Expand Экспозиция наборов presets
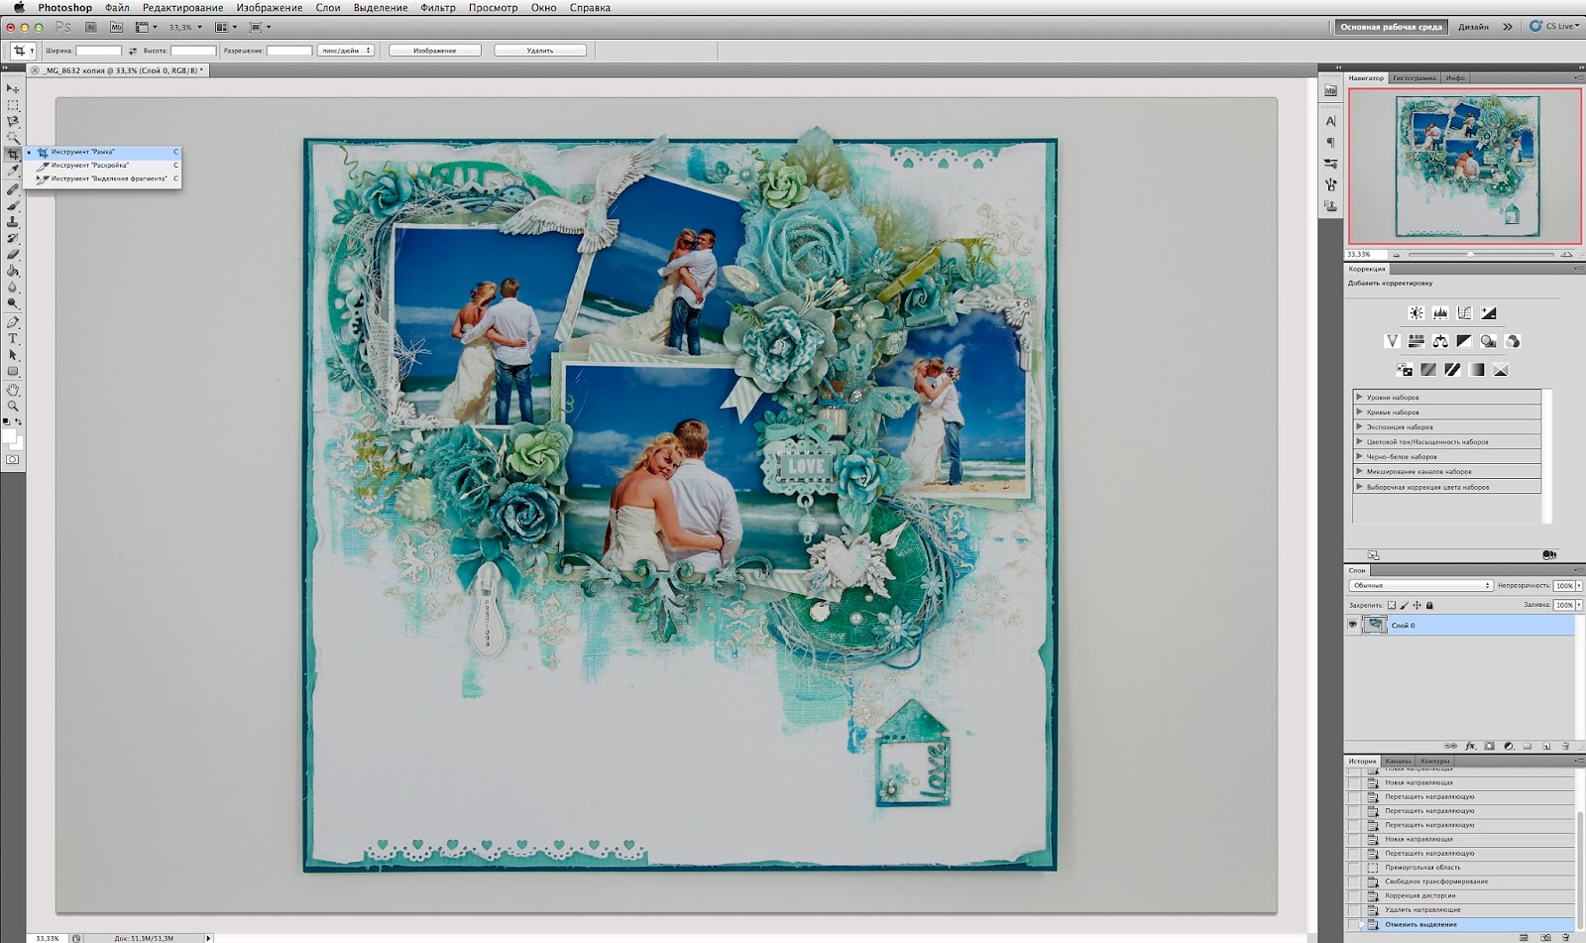This screenshot has width=1586, height=943. pos(1359,426)
